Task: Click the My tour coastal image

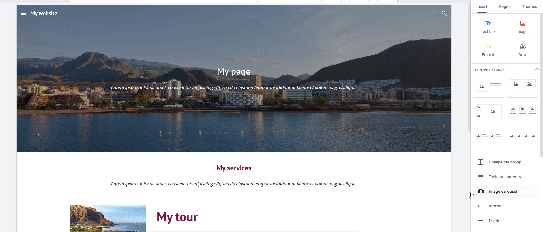Action: [108, 218]
